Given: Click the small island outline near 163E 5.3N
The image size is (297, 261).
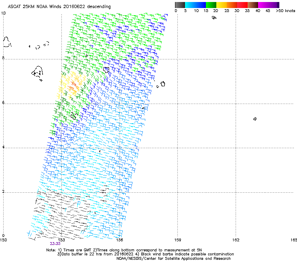Looking at the screenshot, I should point(255,119).
